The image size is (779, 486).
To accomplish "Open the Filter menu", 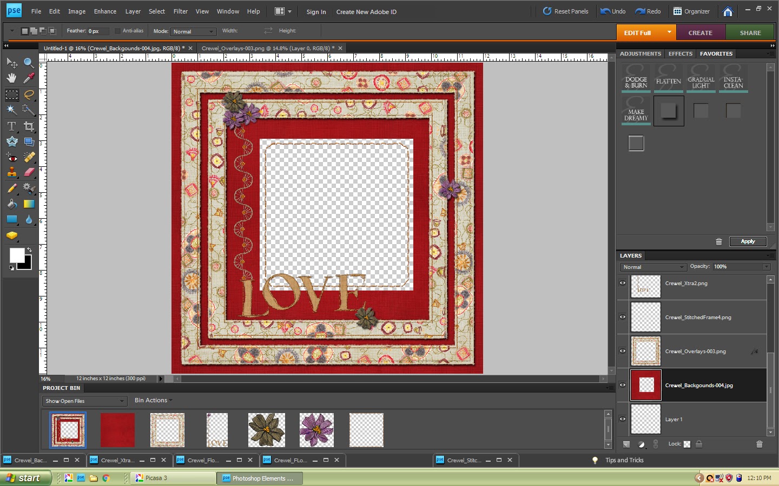I will pos(180,11).
